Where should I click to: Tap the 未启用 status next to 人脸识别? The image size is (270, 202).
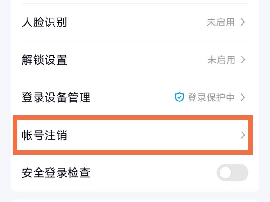220,22
